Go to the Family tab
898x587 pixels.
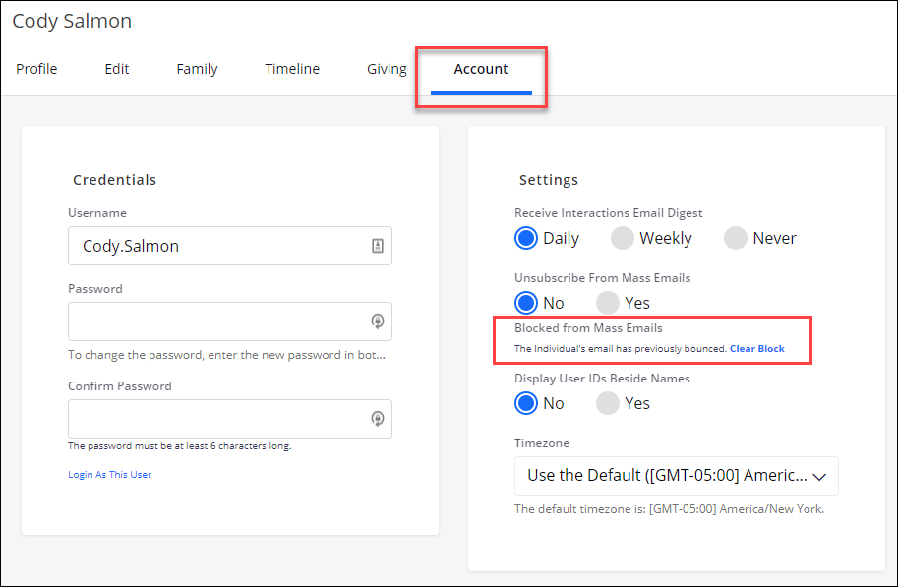(x=197, y=69)
